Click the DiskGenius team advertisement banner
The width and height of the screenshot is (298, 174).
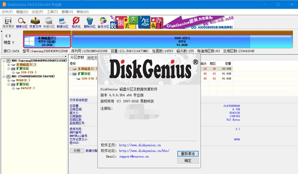pyautogui.click(x=199, y=22)
